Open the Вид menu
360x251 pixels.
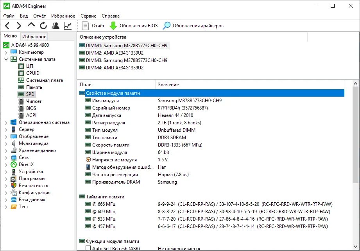click(23, 16)
